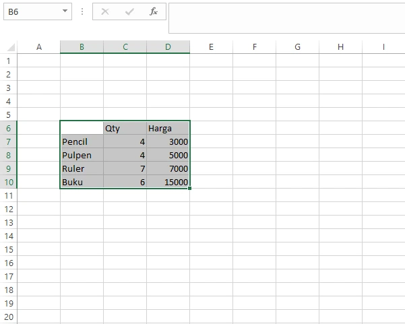405x324 pixels.
Task: Select row 16 header
Action: (9, 263)
